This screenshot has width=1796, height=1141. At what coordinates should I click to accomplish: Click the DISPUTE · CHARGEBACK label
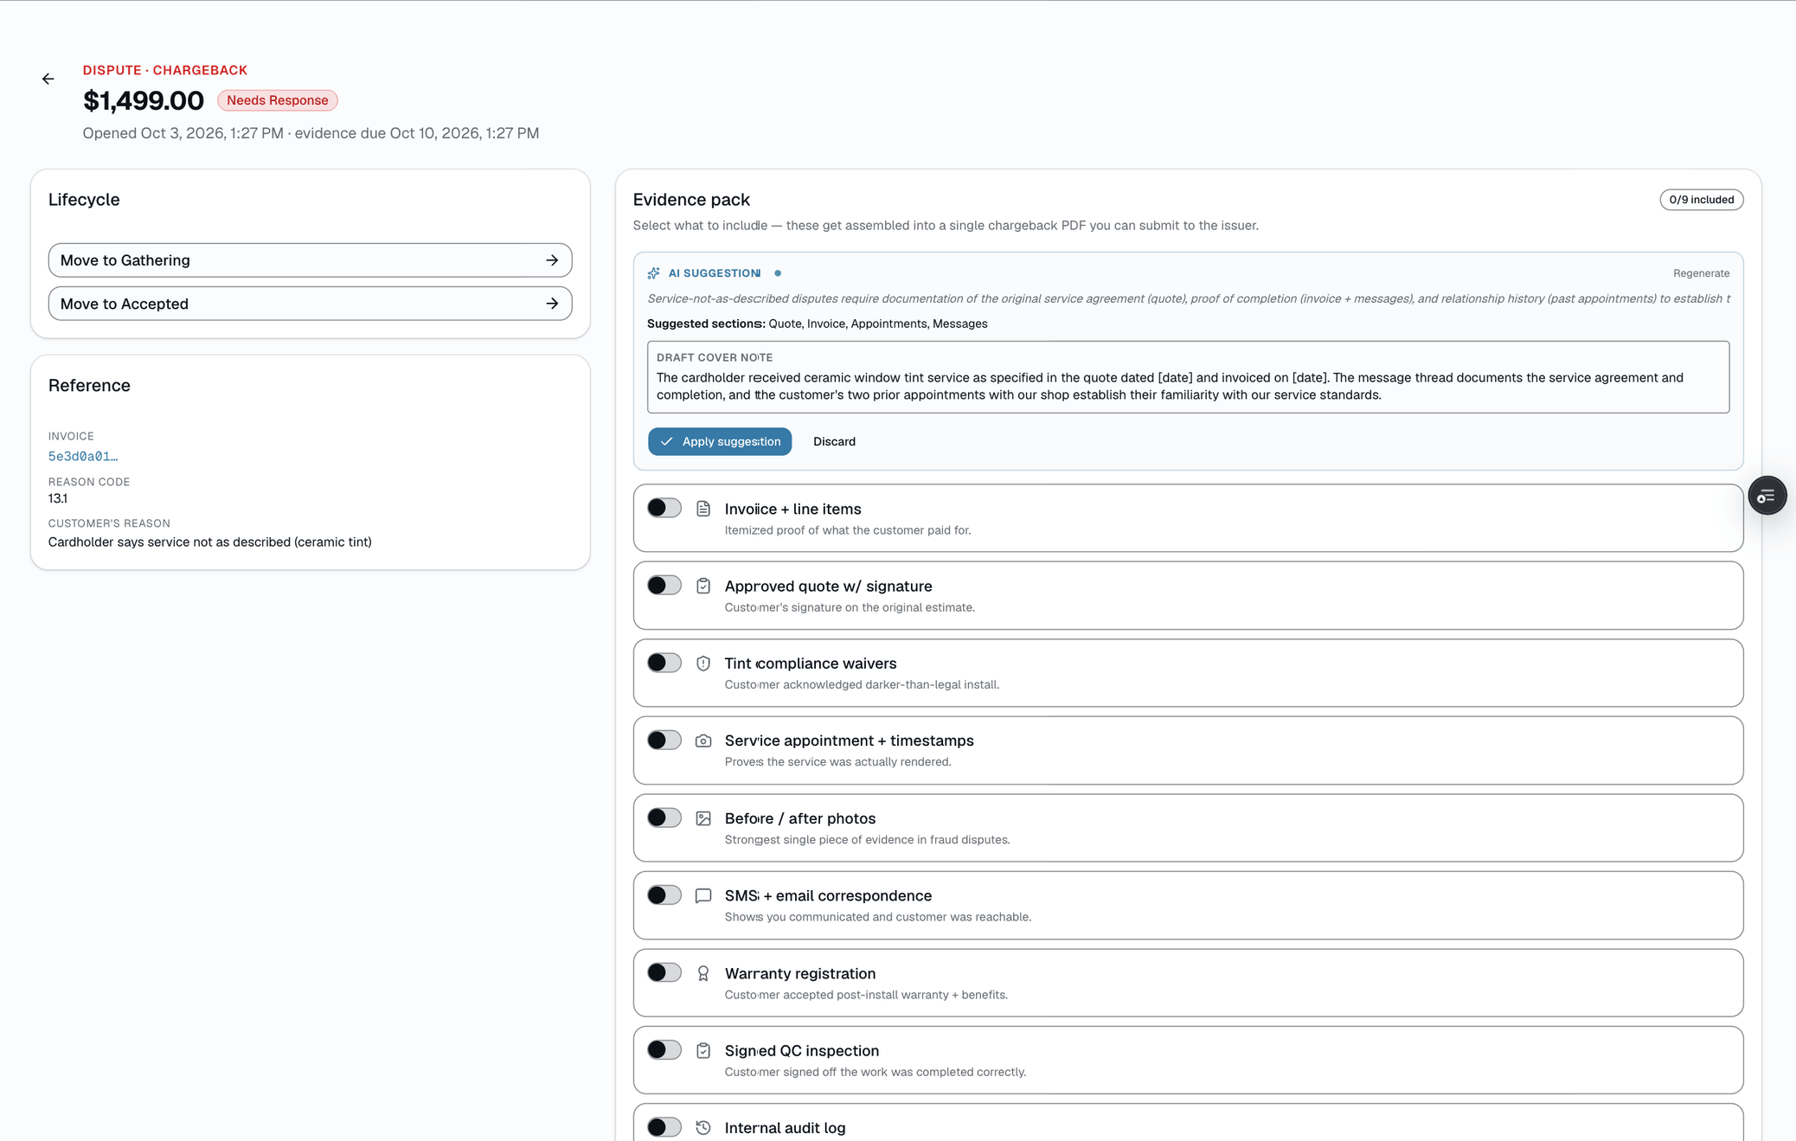coord(165,70)
